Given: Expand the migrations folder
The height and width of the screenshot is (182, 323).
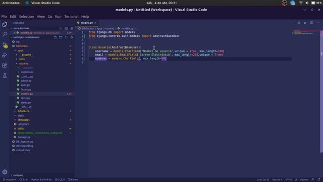Looking at the screenshot, I should 27,72.
